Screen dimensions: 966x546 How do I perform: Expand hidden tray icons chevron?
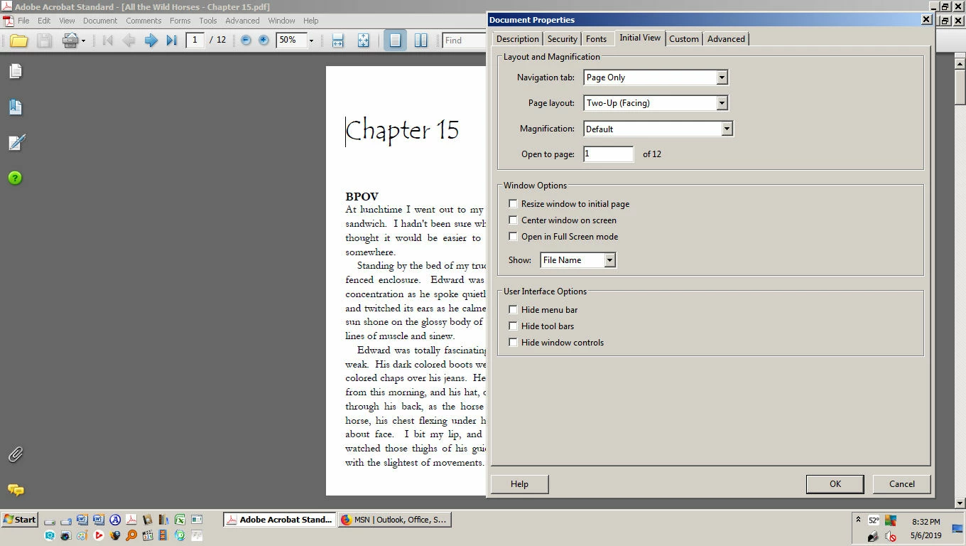click(858, 520)
